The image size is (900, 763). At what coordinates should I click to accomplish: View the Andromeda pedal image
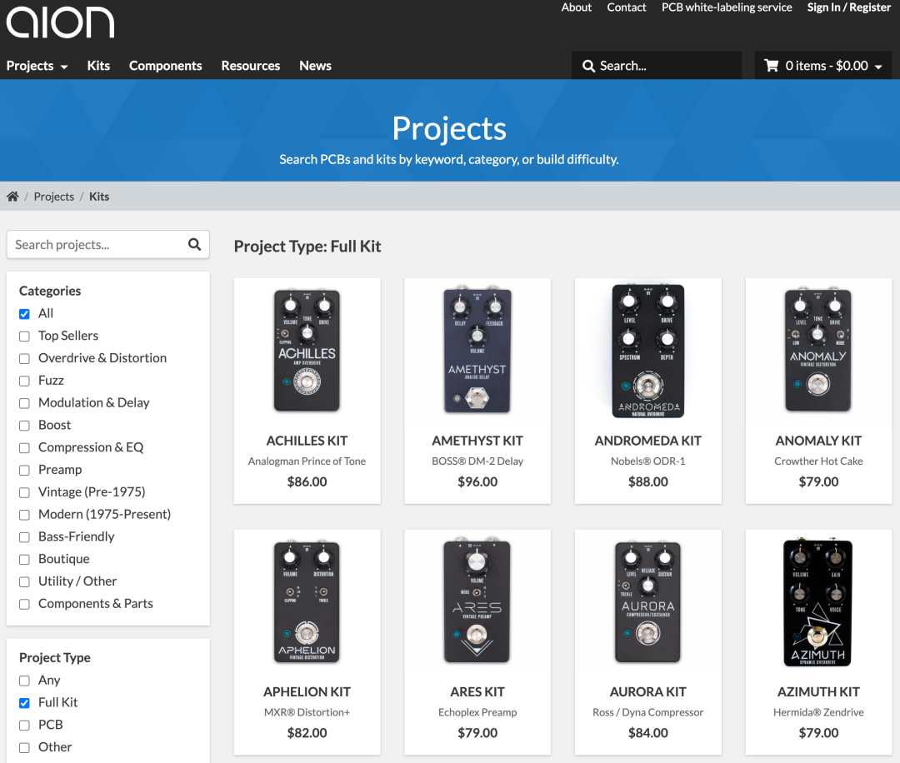point(648,351)
